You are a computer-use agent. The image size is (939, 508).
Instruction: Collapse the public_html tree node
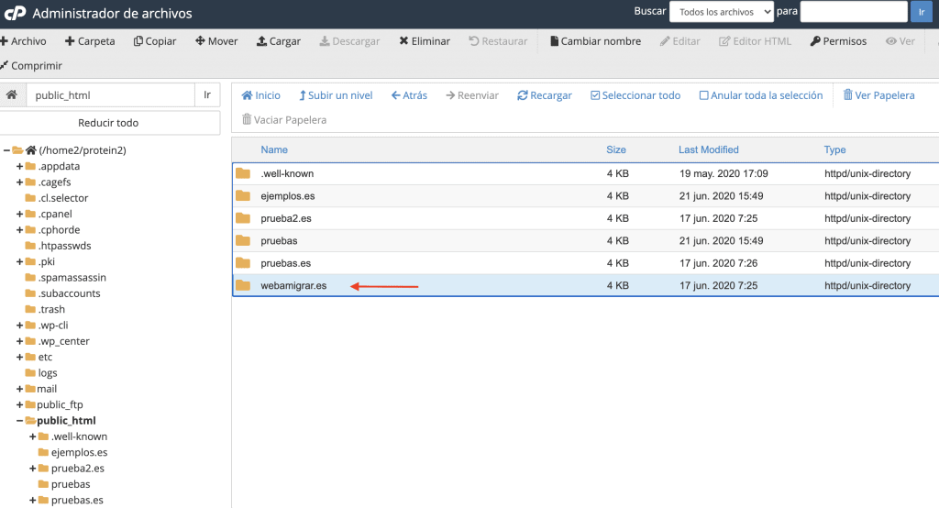click(19, 421)
